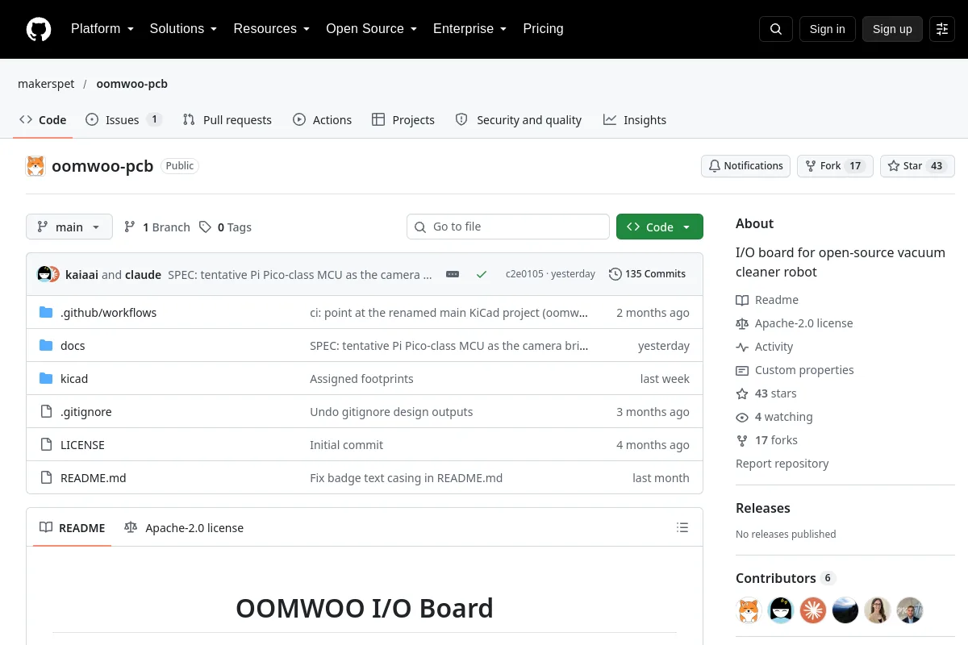Open the first contributor fox avatar

point(749,610)
